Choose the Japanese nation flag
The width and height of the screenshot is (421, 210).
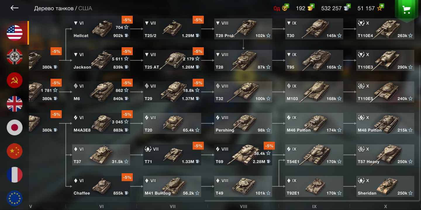15,127
